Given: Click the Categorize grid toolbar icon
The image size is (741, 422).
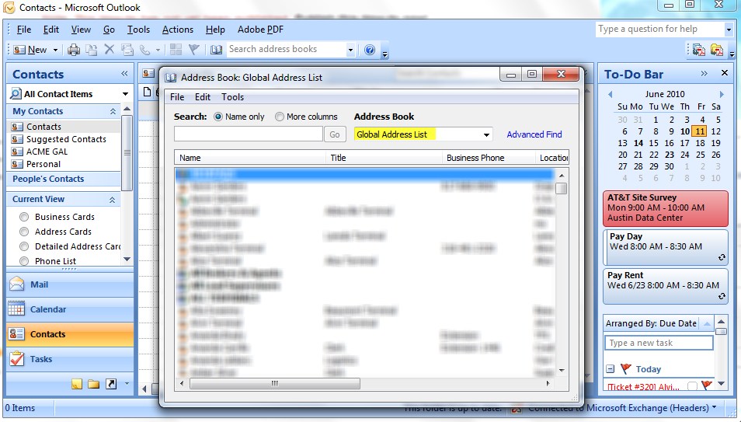Looking at the screenshot, I should coord(176,49).
